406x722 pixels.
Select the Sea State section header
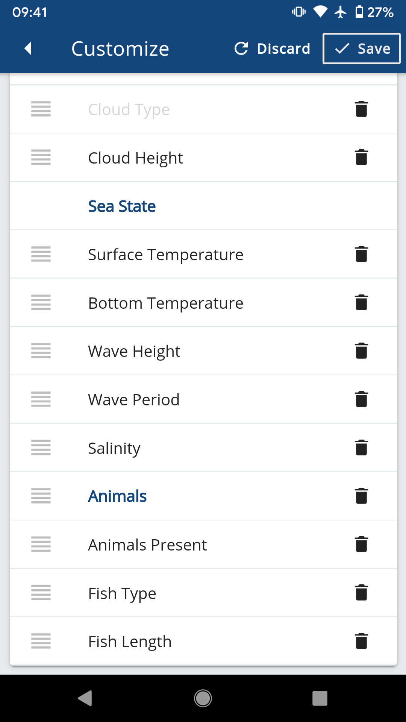122,206
